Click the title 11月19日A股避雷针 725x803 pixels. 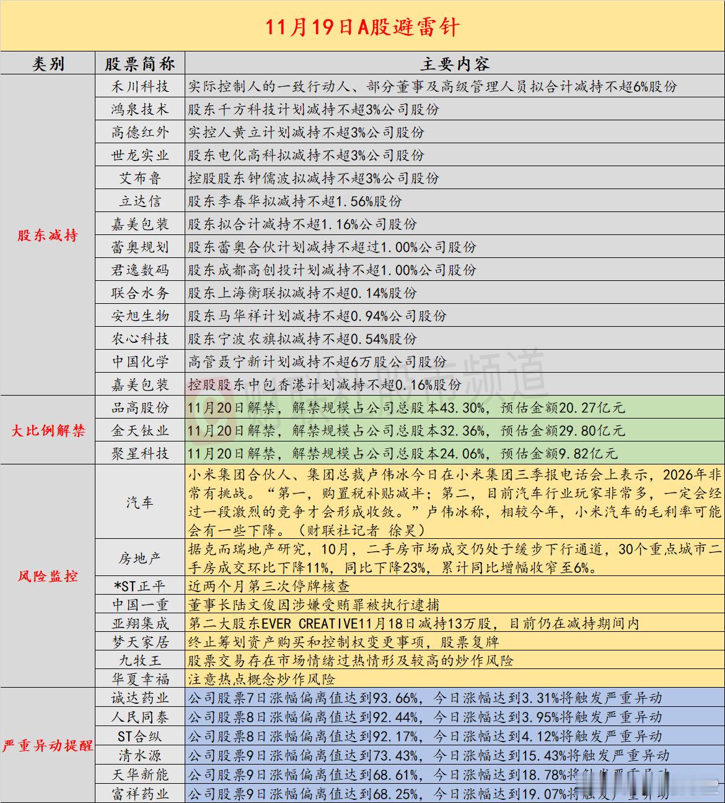(362, 27)
